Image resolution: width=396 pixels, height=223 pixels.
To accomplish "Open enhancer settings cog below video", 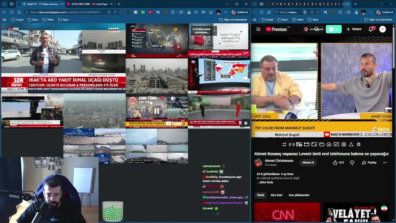I will tap(359, 144).
